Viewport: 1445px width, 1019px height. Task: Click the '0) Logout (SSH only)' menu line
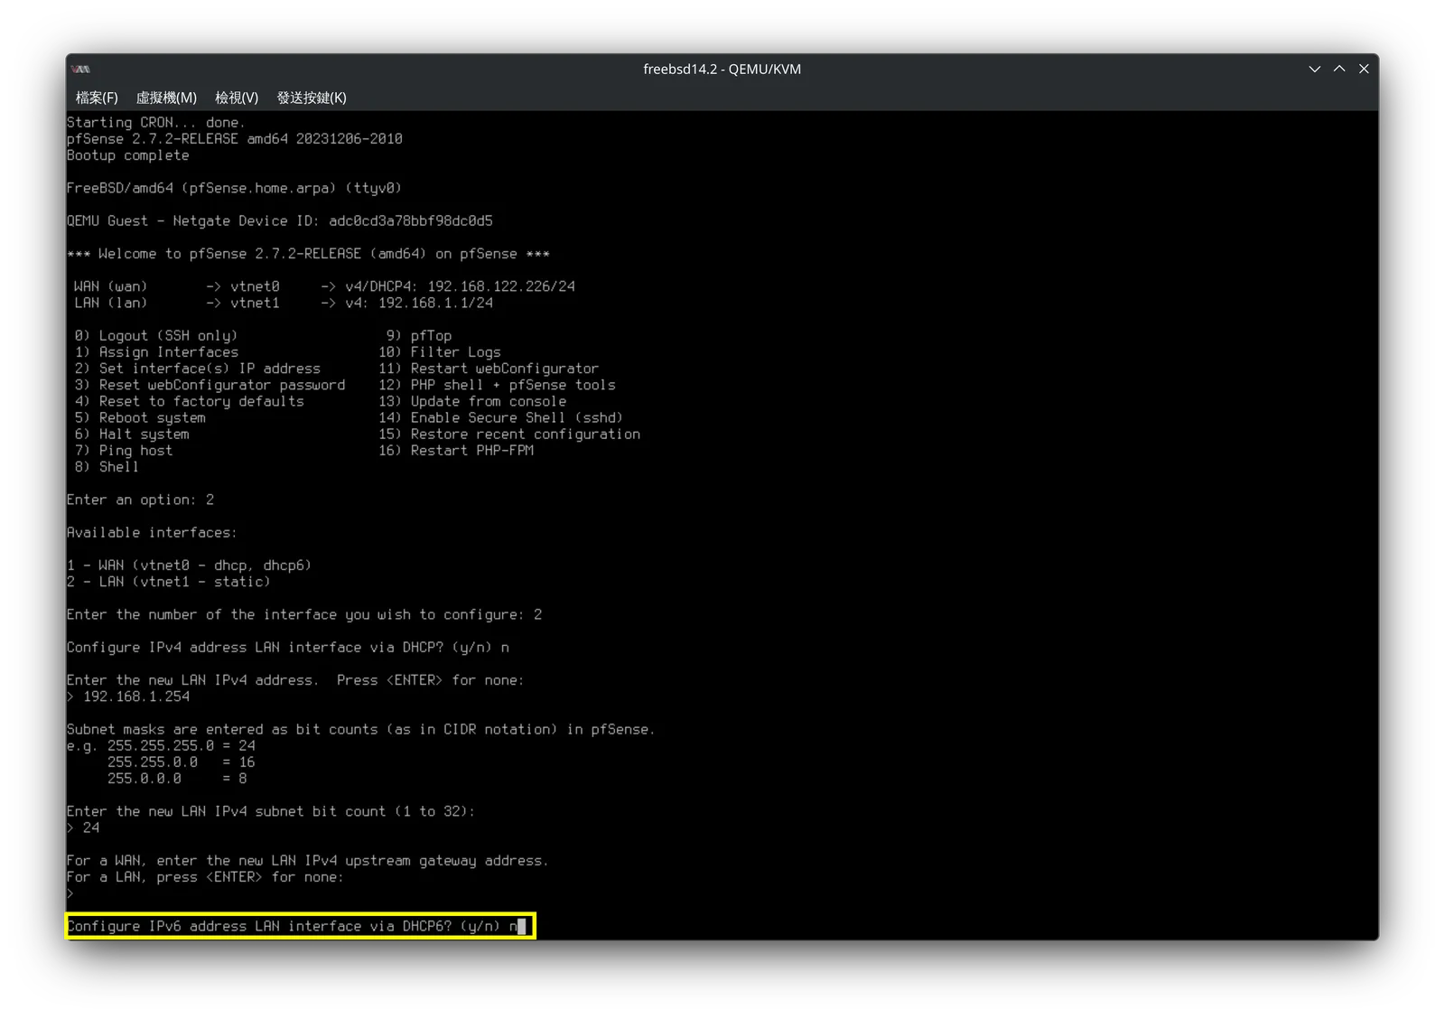tap(156, 335)
